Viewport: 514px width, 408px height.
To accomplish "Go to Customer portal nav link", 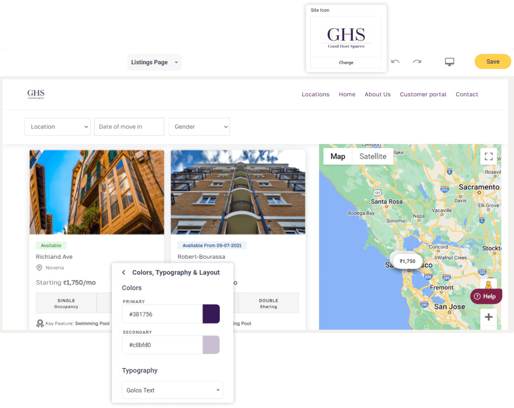I will coord(423,94).
